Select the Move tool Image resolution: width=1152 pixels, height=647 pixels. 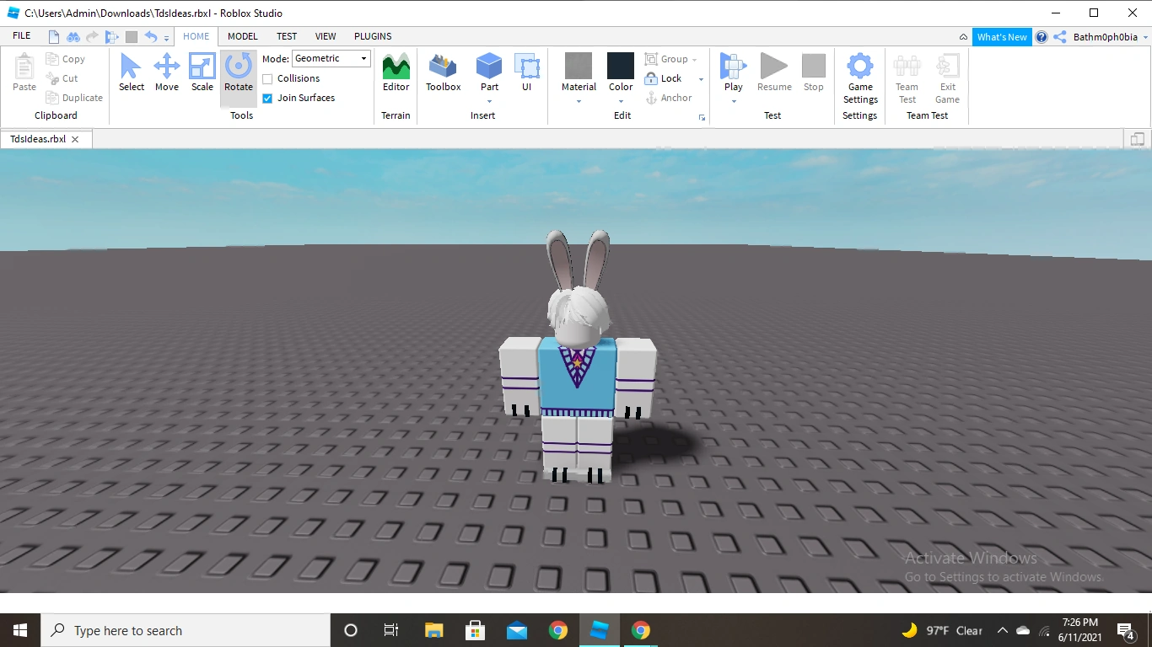coord(166,72)
